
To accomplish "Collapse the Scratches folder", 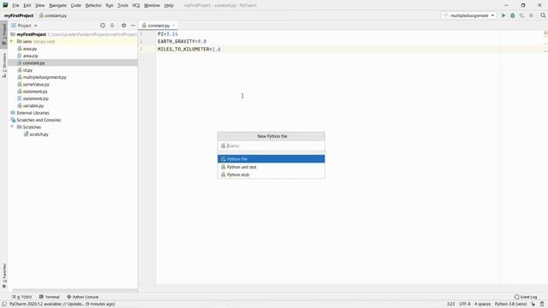I will click(12, 127).
